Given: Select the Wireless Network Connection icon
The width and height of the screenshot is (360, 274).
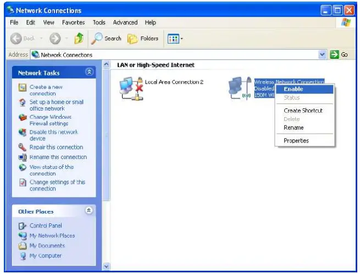Looking at the screenshot, I should point(240,89).
